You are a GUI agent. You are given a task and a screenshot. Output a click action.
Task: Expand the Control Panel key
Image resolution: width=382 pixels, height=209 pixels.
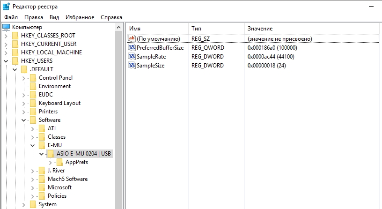tap(23, 78)
